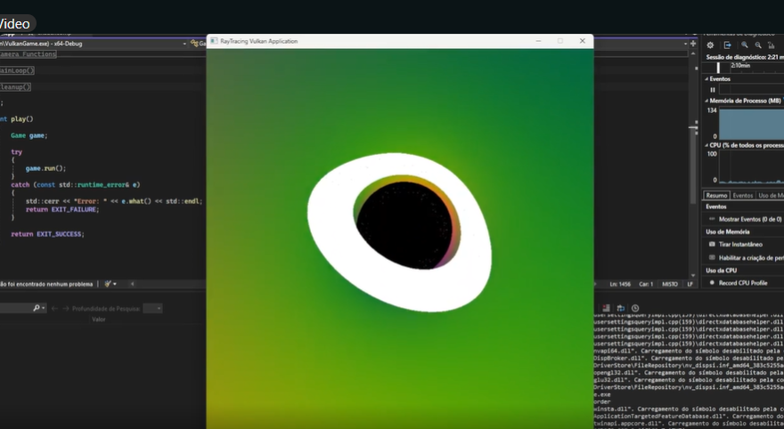Click the MISTO indentation indicator
The width and height of the screenshot is (784, 429).
point(670,284)
